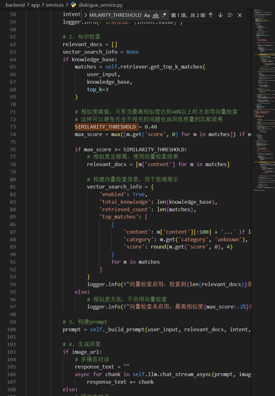
Task: Click the match count '第 1 项, 共 2 项'
Action: pos(188,15)
